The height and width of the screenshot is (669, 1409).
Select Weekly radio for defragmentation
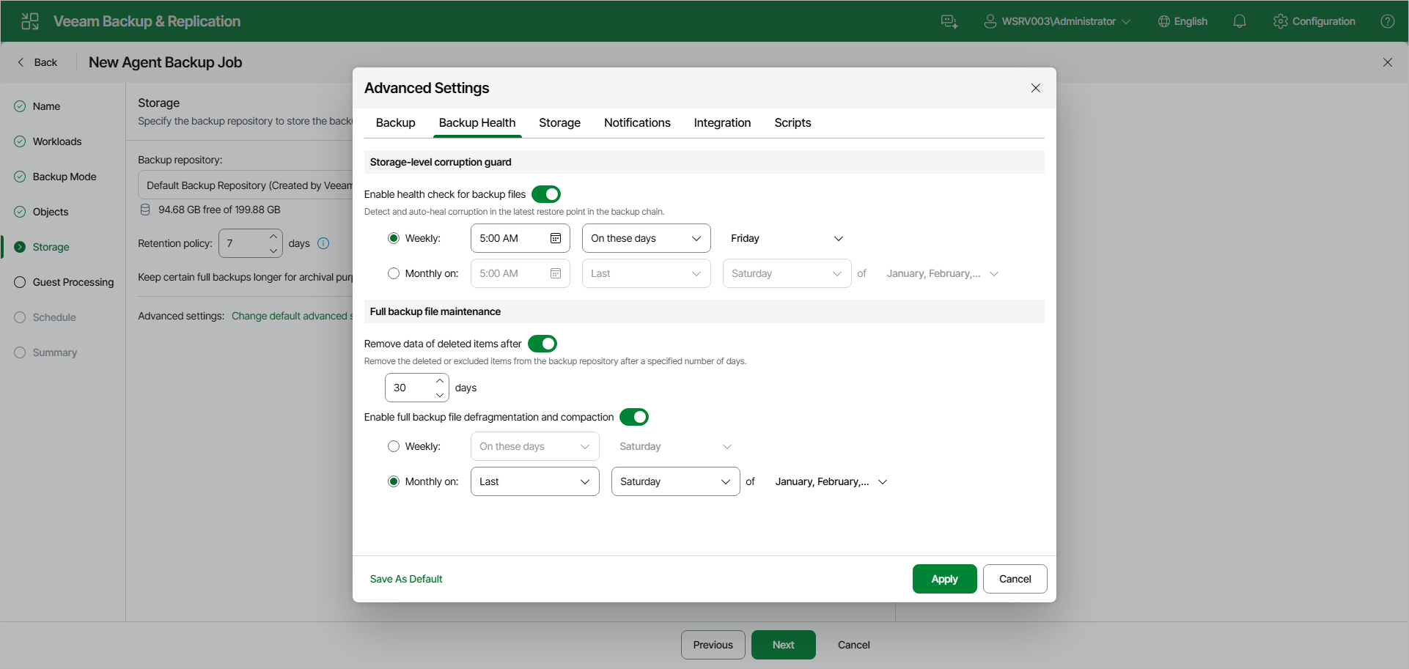click(x=394, y=446)
